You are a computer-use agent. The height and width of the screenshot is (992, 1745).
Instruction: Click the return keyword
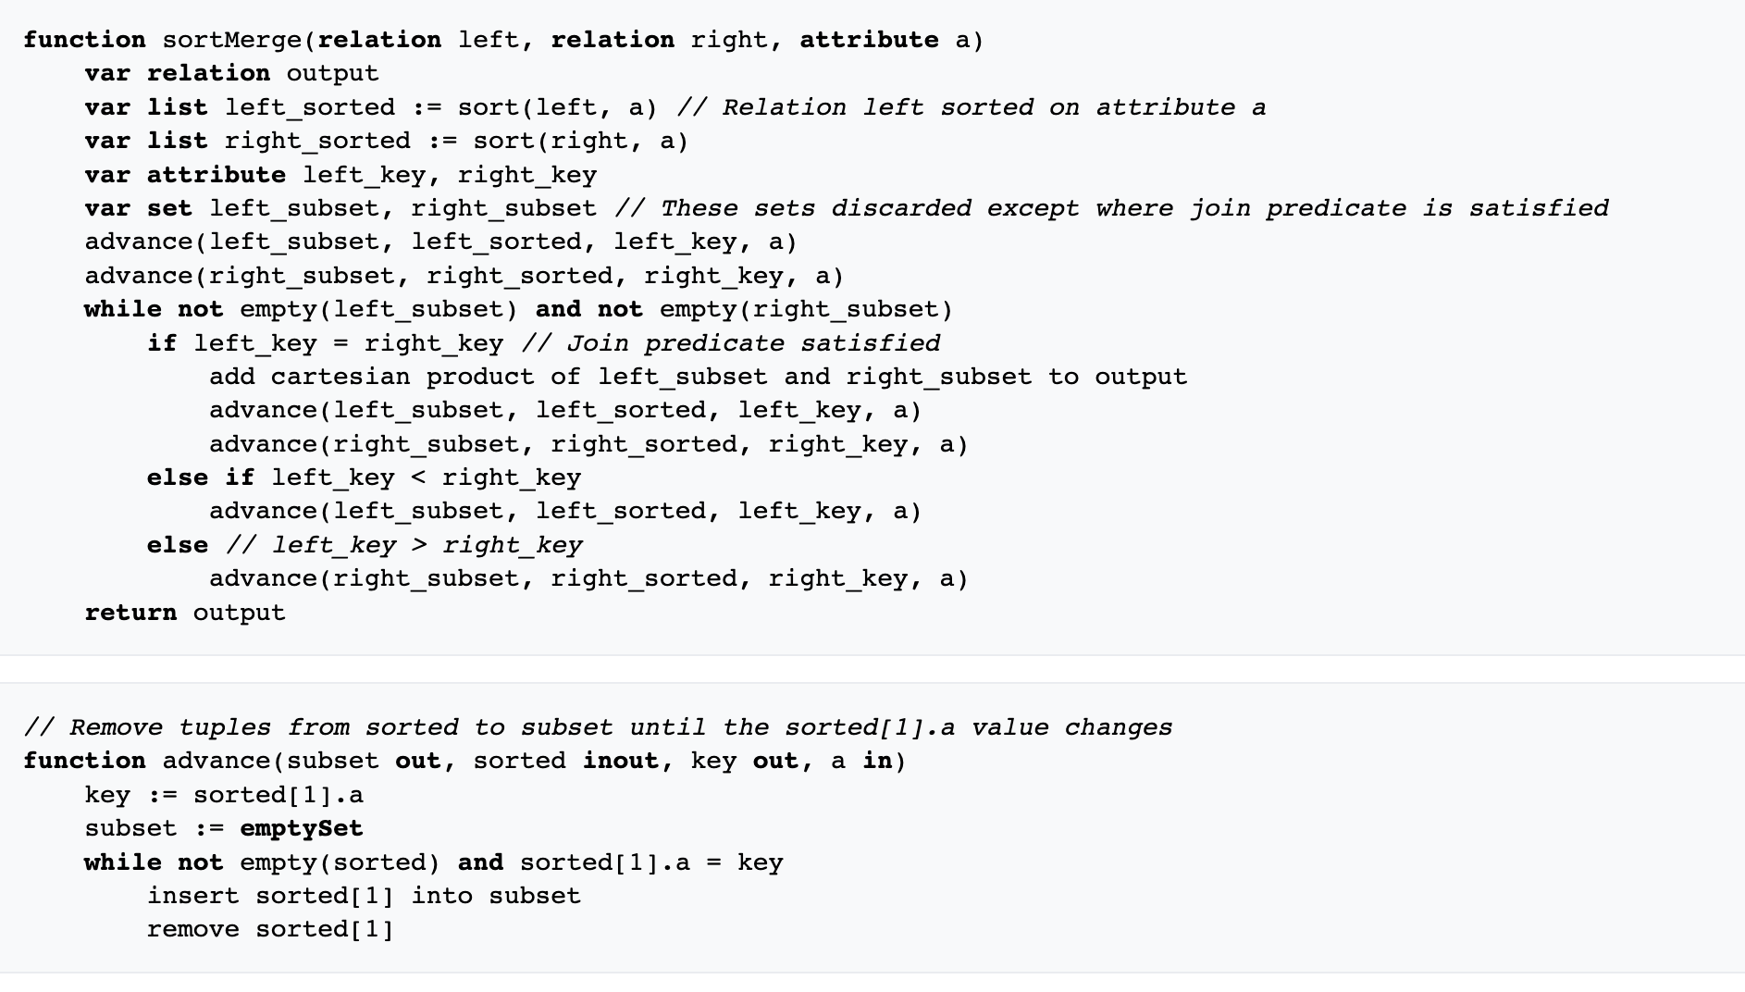[x=130, y=613]
